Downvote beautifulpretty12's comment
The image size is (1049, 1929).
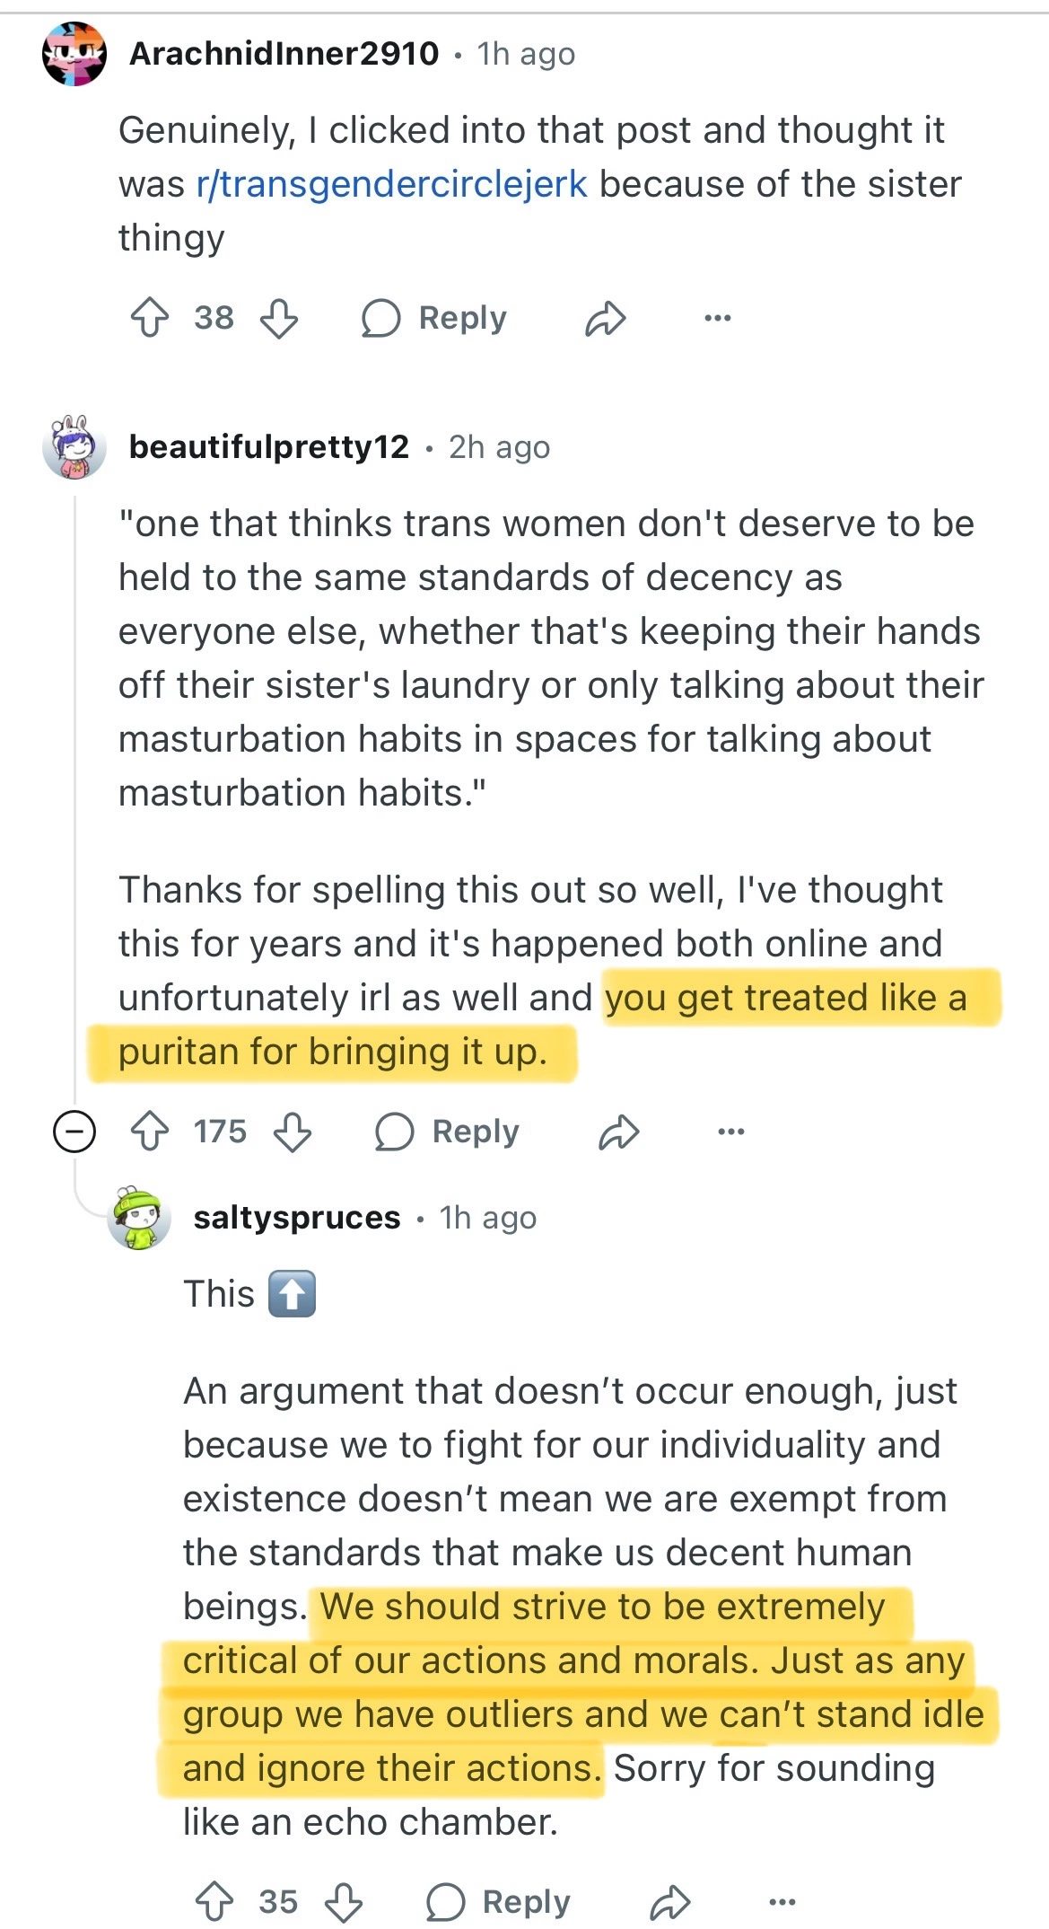[x=293, y=1132]
